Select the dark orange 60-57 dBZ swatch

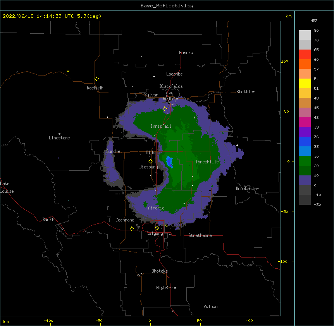pos(305,64)
